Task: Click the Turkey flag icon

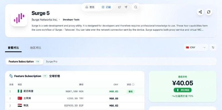Action: point(20,98)
